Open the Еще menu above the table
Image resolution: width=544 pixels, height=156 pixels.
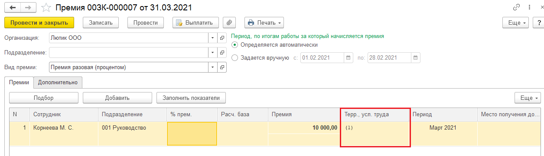click(x=528, y=98)
